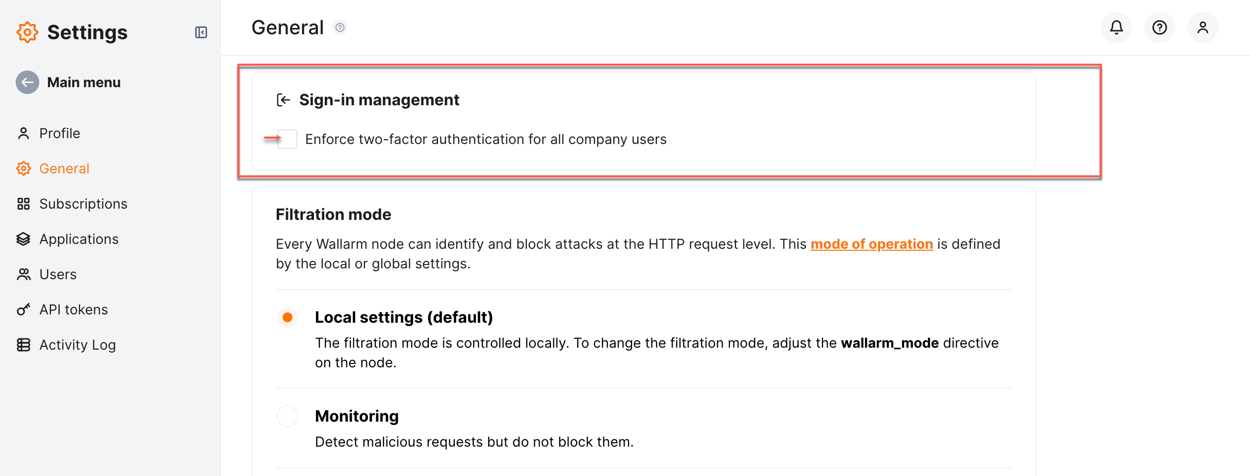Select the API tokens key icon

click(x=24, y=309)
